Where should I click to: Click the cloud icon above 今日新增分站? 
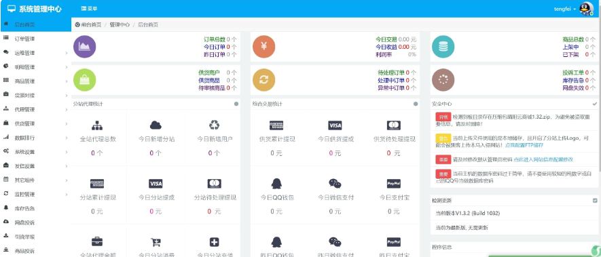point(156,125)
